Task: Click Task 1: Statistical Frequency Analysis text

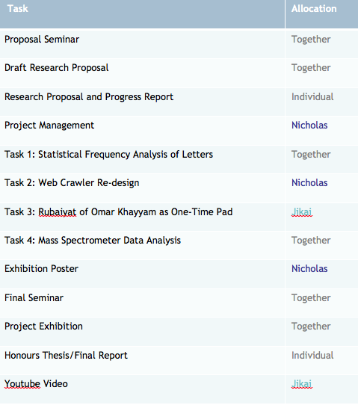Action: coord(108,155)
